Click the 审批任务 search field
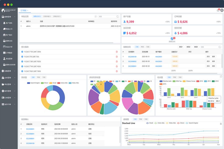The image size is (224, 149). tap(108, 17)
